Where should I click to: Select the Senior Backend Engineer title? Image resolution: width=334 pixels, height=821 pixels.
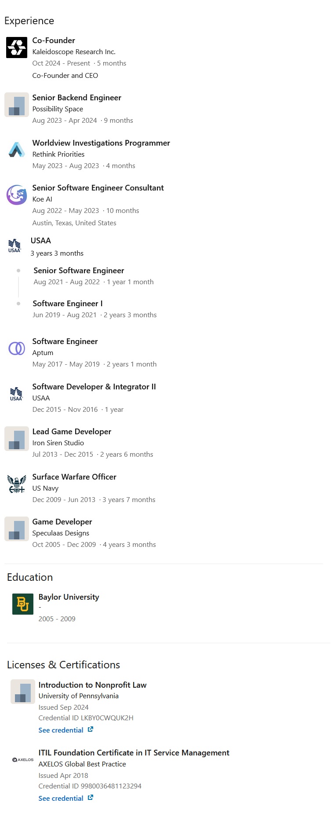tap(76, 98)
